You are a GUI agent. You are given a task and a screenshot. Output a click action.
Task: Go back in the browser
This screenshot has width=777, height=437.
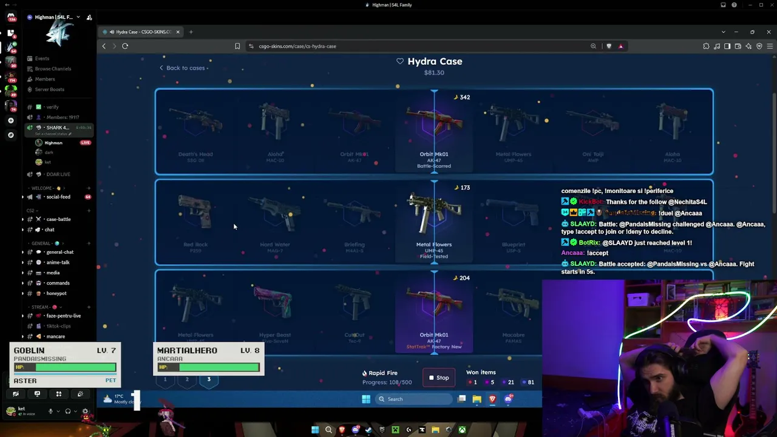[104, 46]
